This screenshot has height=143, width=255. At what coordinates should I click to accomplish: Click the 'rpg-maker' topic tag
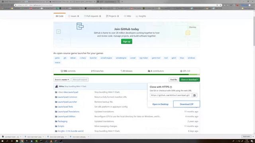tap(143, 58)
